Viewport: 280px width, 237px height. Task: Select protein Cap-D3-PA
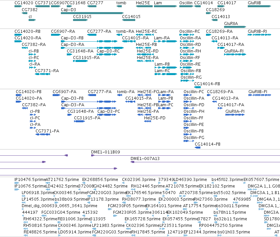pyautogui.click(x=73, y=105)
